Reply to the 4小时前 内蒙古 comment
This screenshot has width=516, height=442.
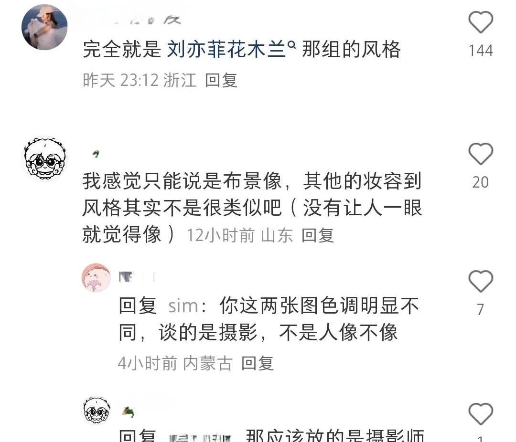tap(258, 363)
